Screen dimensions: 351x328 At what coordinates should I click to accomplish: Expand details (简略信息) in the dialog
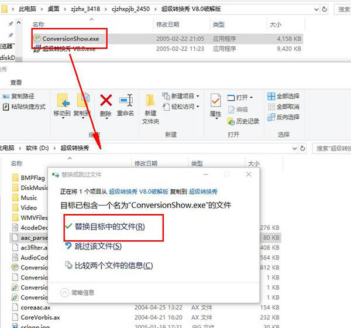80,293
